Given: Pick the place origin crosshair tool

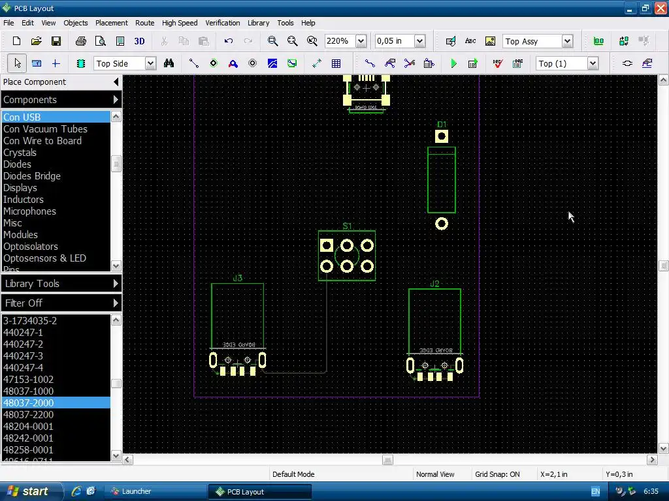Looking at the screenshot, I should pyautogui.click(x=56, y=63).
